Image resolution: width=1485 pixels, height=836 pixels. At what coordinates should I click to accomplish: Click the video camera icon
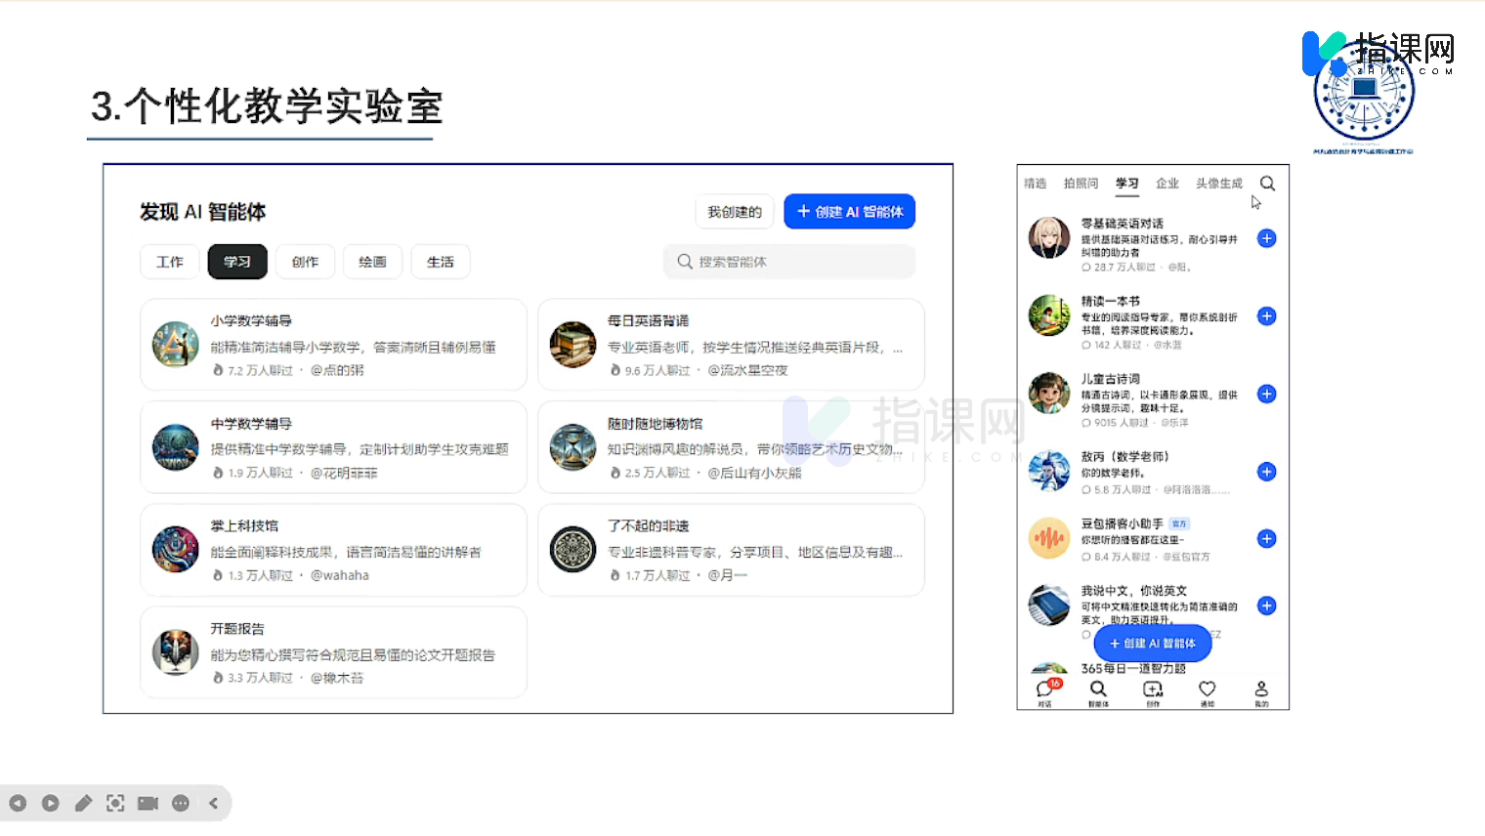pos(148,803)
